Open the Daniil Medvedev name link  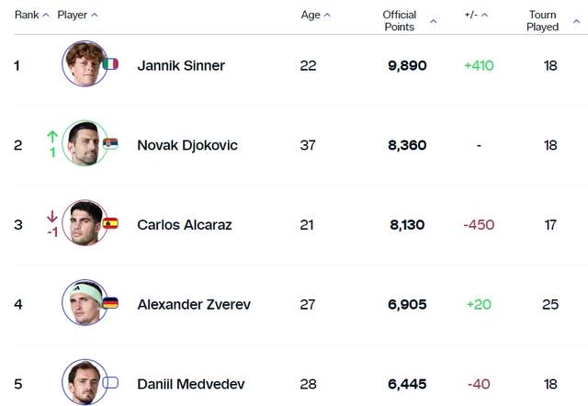click(x=191, y=384)
